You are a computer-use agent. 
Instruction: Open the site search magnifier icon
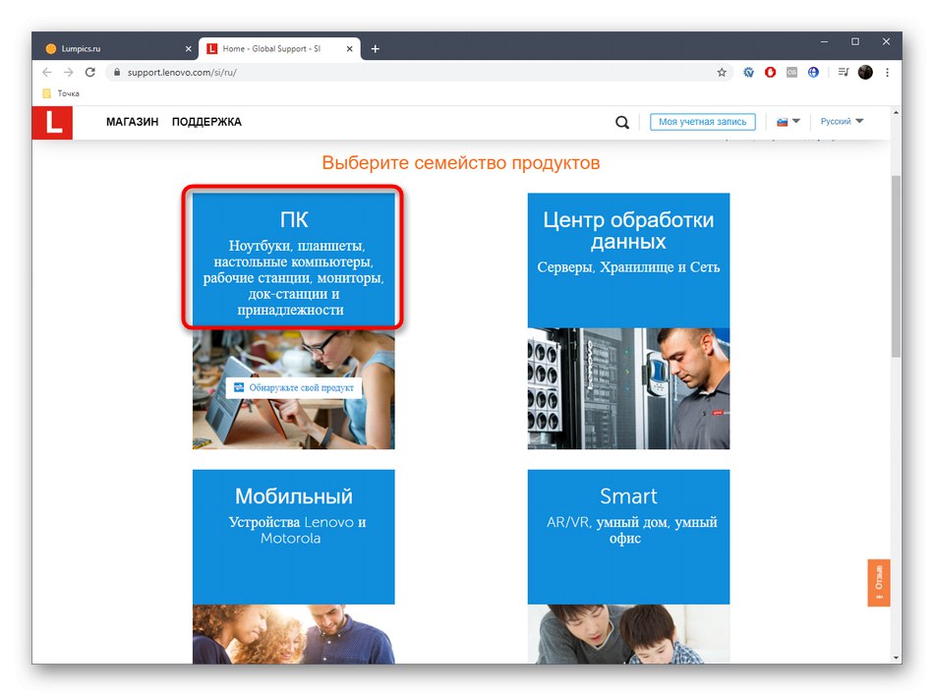click(x=622, y=122)
